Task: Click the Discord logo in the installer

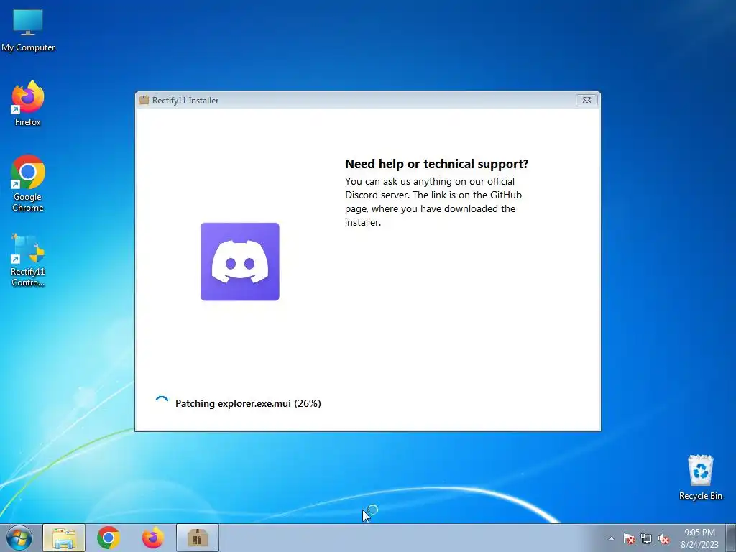Action: (x=240, y=262)
